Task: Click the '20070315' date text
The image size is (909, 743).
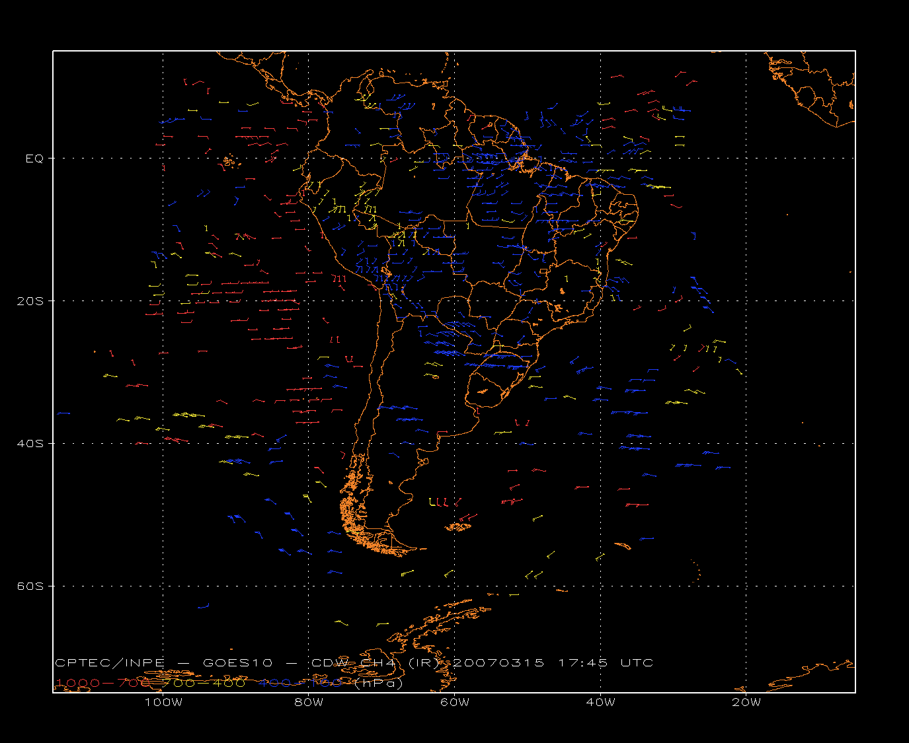Action: pos(498,663)
